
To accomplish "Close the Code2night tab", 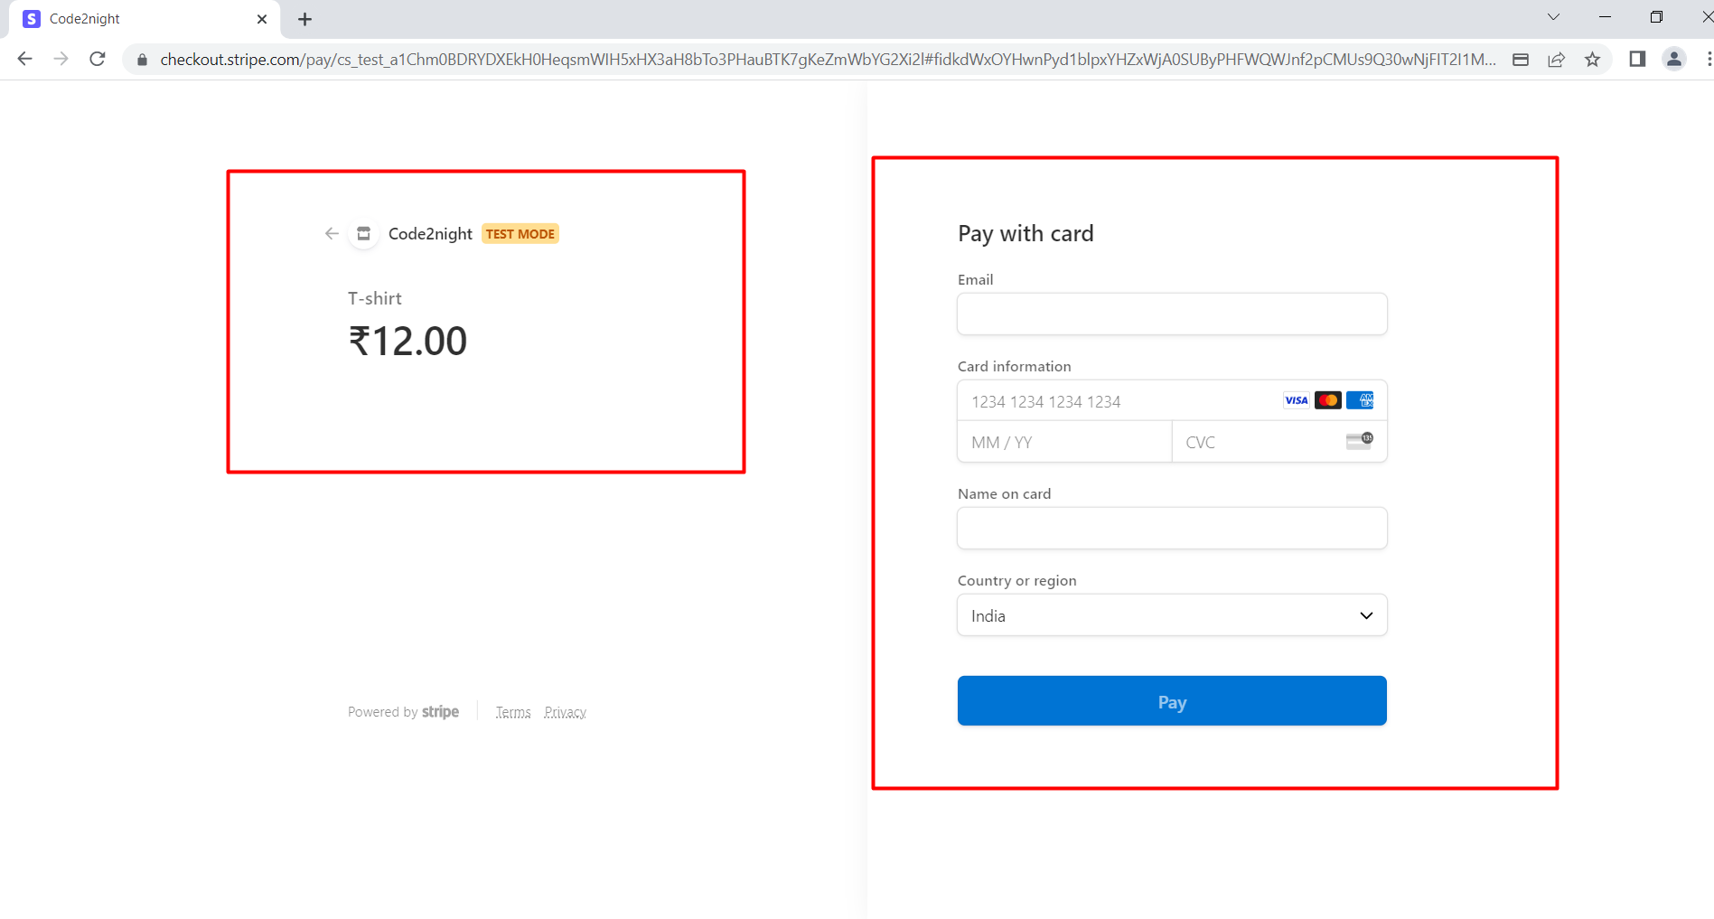I will click(262, 19).
